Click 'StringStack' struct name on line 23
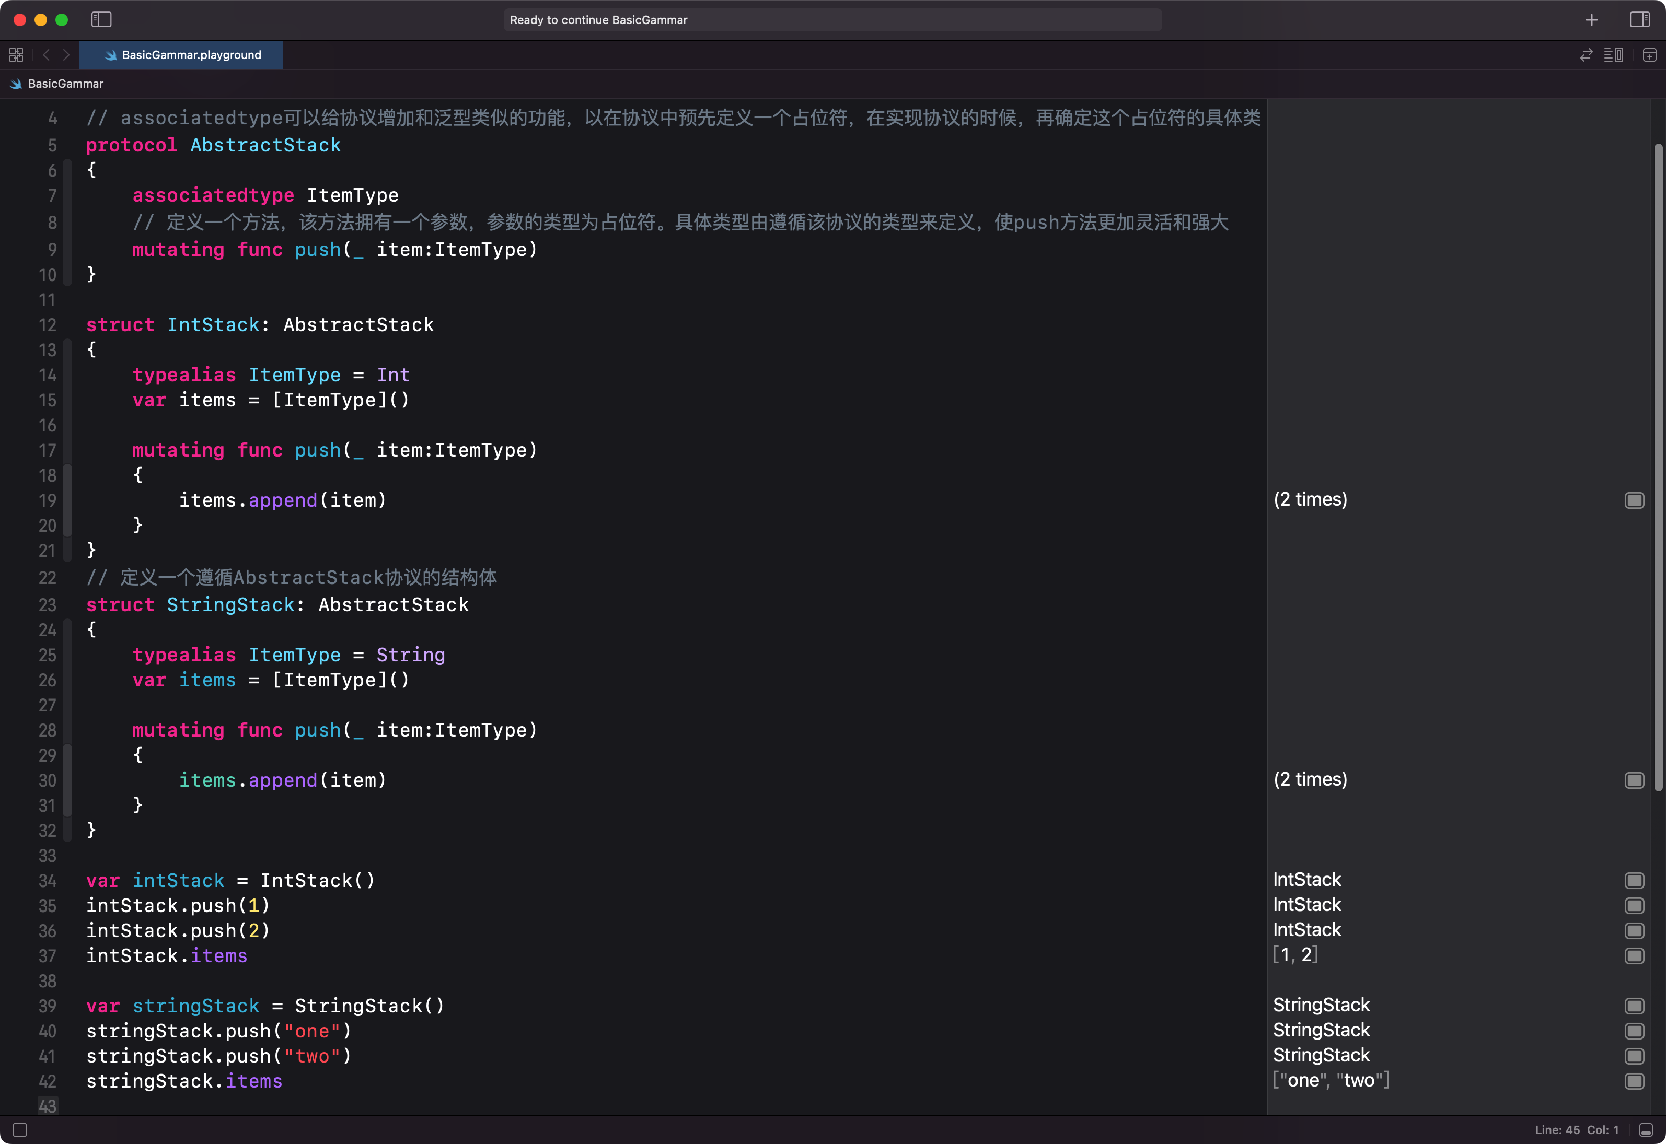This screenshot has height=1144, width=1666. point(230,604)
